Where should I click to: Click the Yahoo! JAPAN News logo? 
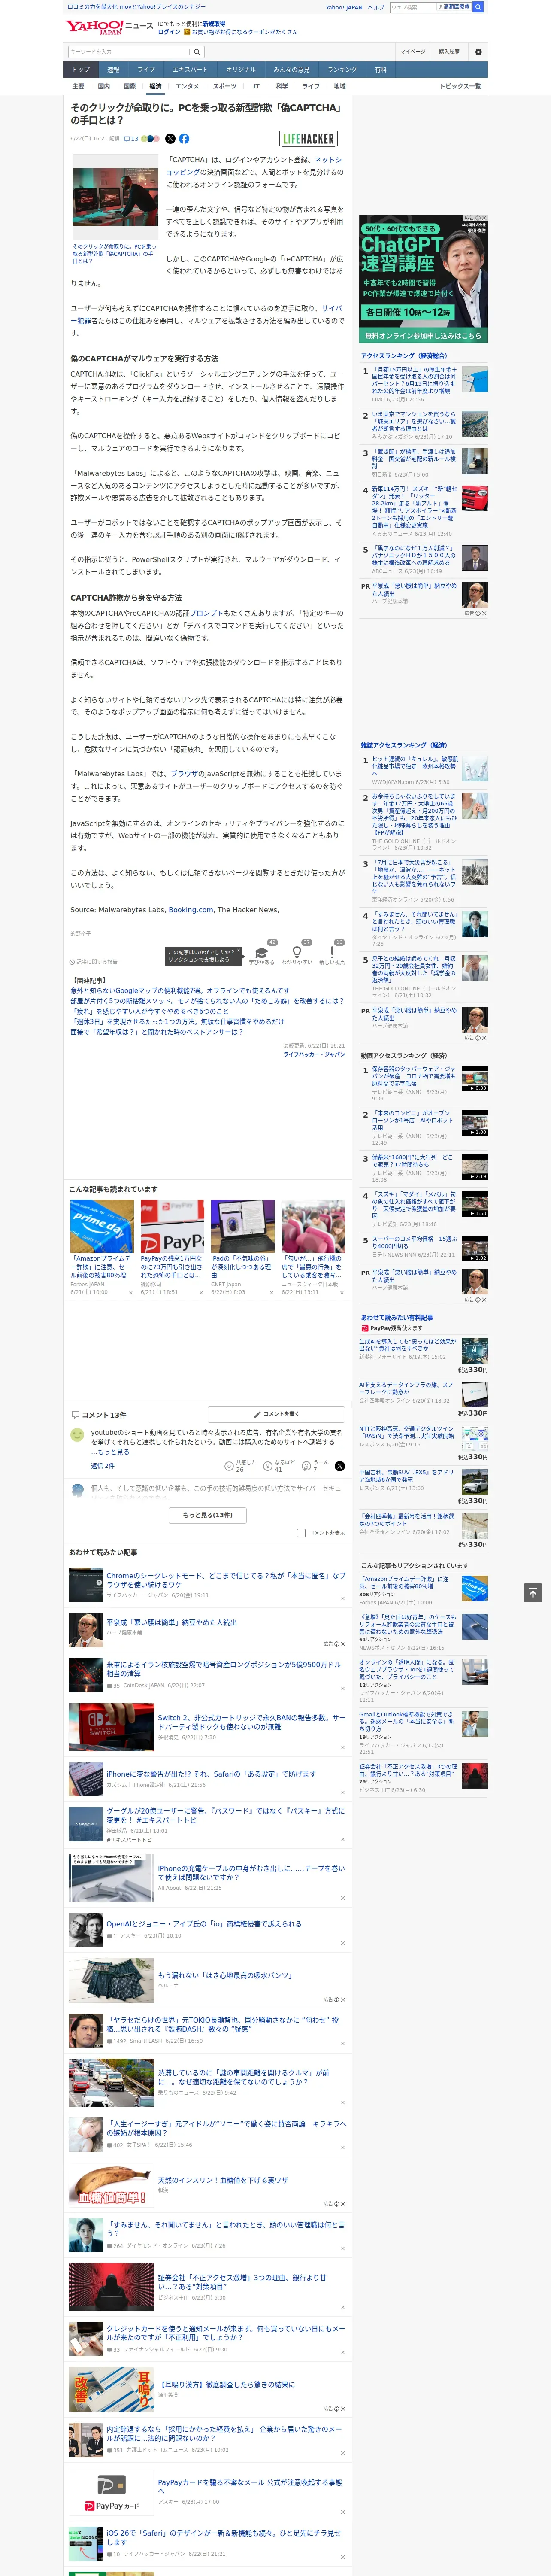tap(109, 27)
